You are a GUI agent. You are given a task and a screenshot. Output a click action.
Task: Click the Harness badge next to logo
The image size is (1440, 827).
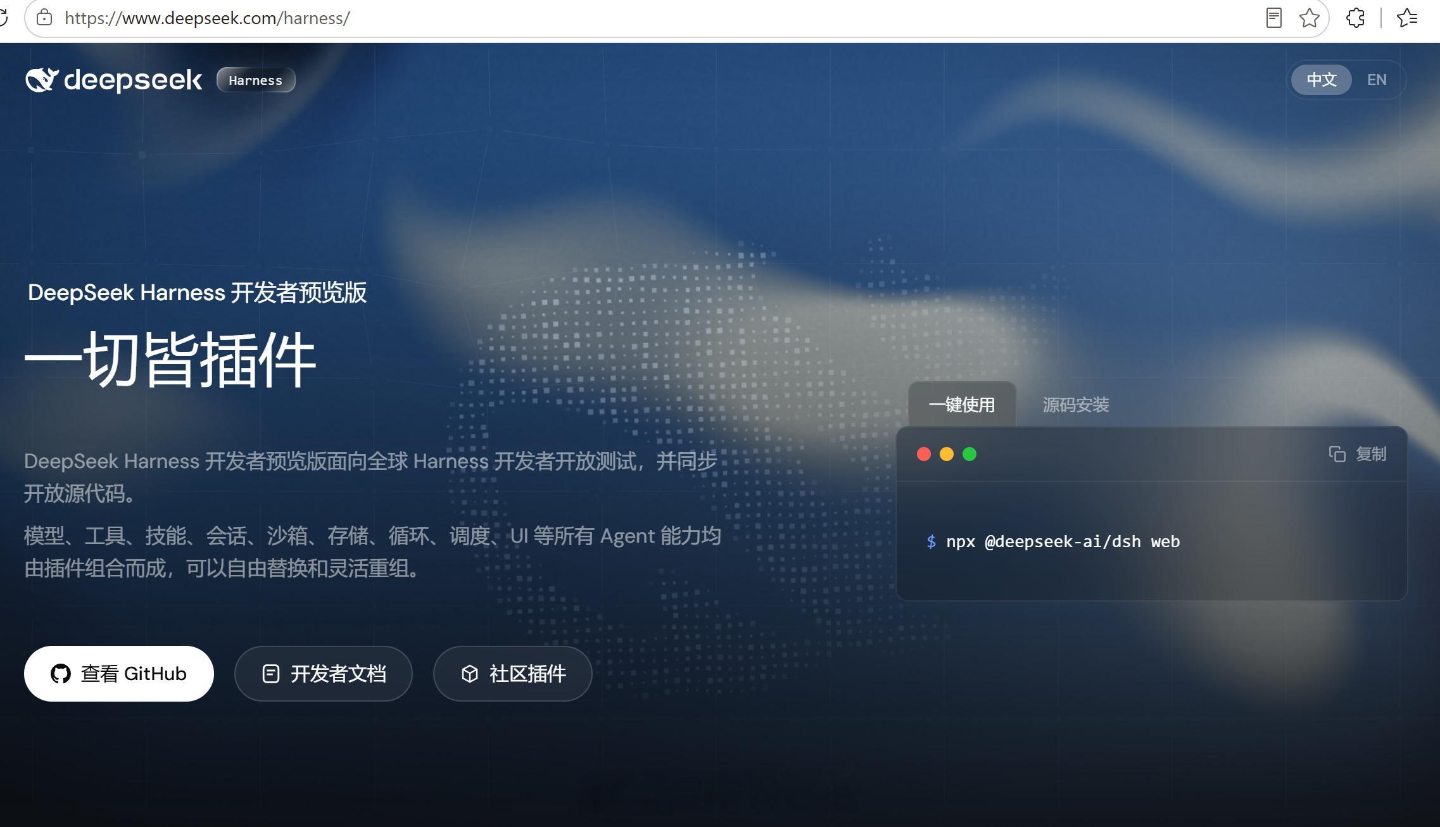coord(256,80)
